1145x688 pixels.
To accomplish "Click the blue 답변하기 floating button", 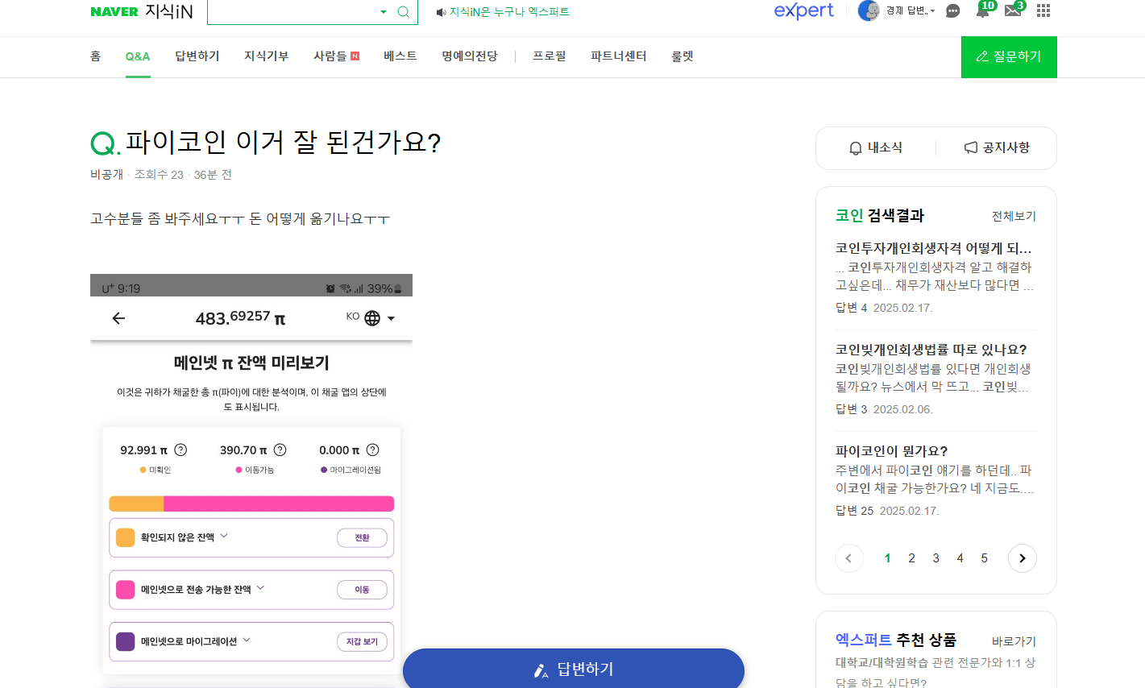I will (574, 669).
